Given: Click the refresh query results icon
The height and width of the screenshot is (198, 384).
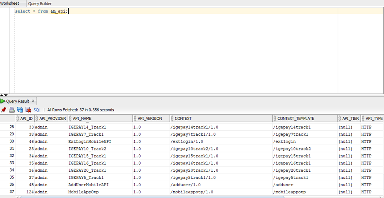Looking at the screenshot, I should (x=20, y=110).
